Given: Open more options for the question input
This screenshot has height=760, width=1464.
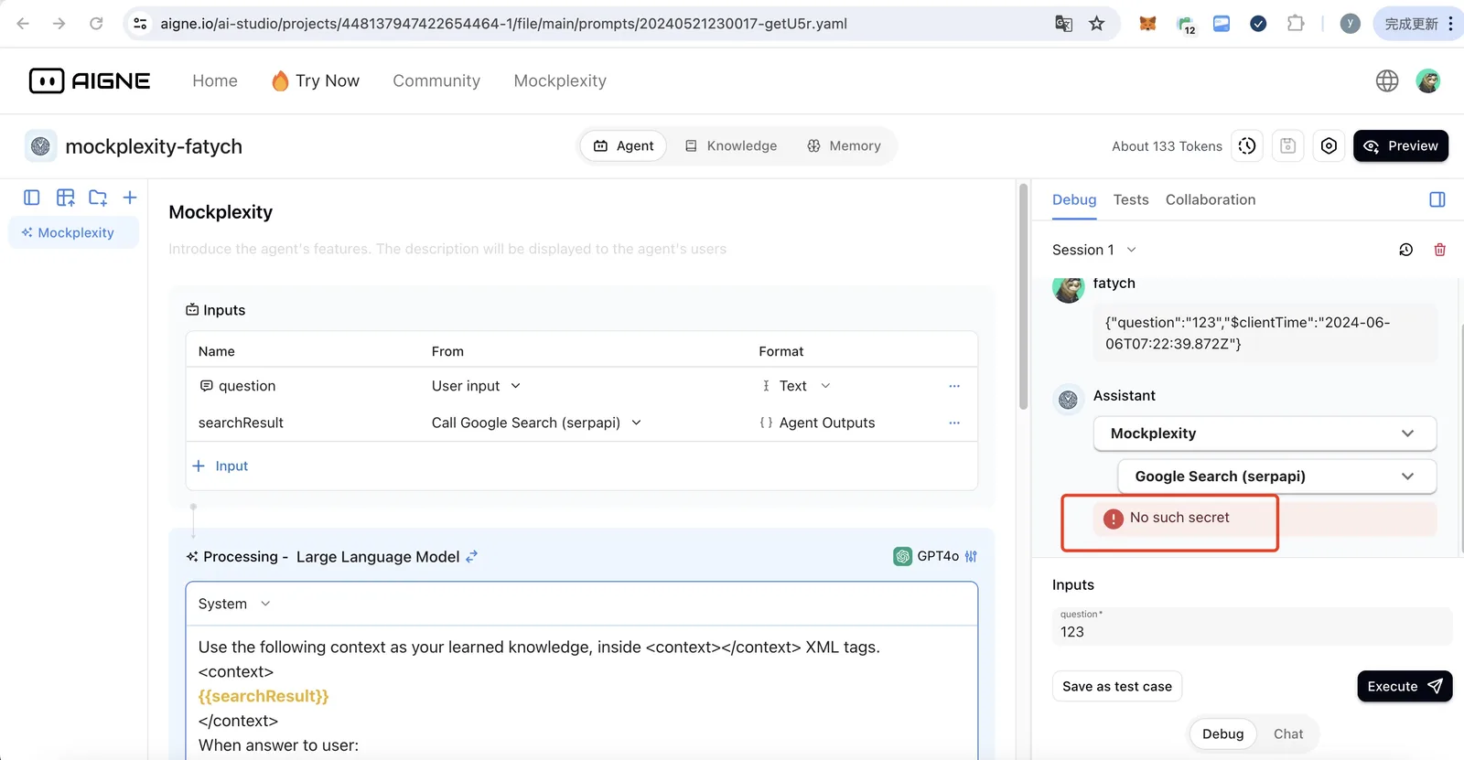Looking at the screenshot, I should 954,386.
